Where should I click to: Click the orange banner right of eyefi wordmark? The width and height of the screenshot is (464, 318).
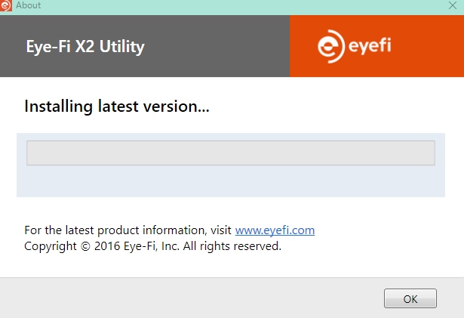pos(430,47)
